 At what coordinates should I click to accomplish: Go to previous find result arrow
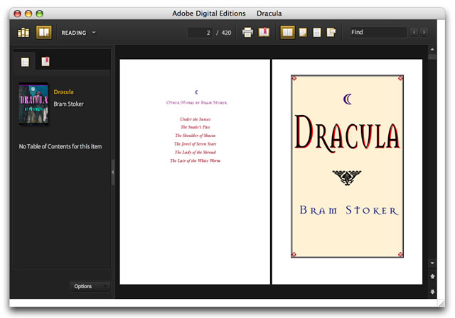click(x=414, y=32)
